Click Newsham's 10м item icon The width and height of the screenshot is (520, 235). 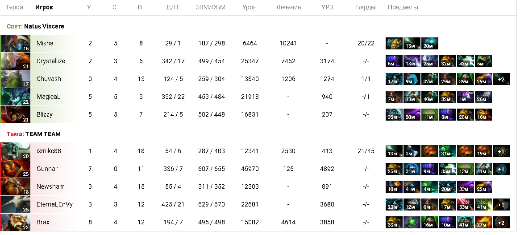(394, 187)
